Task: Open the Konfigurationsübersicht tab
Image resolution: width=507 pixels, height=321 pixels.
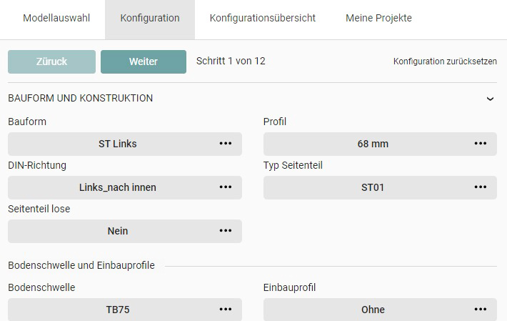Action: tap(262, 19)
